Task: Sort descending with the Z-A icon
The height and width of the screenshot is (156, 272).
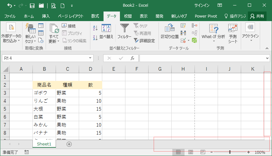Action: (x=95, y=37)
